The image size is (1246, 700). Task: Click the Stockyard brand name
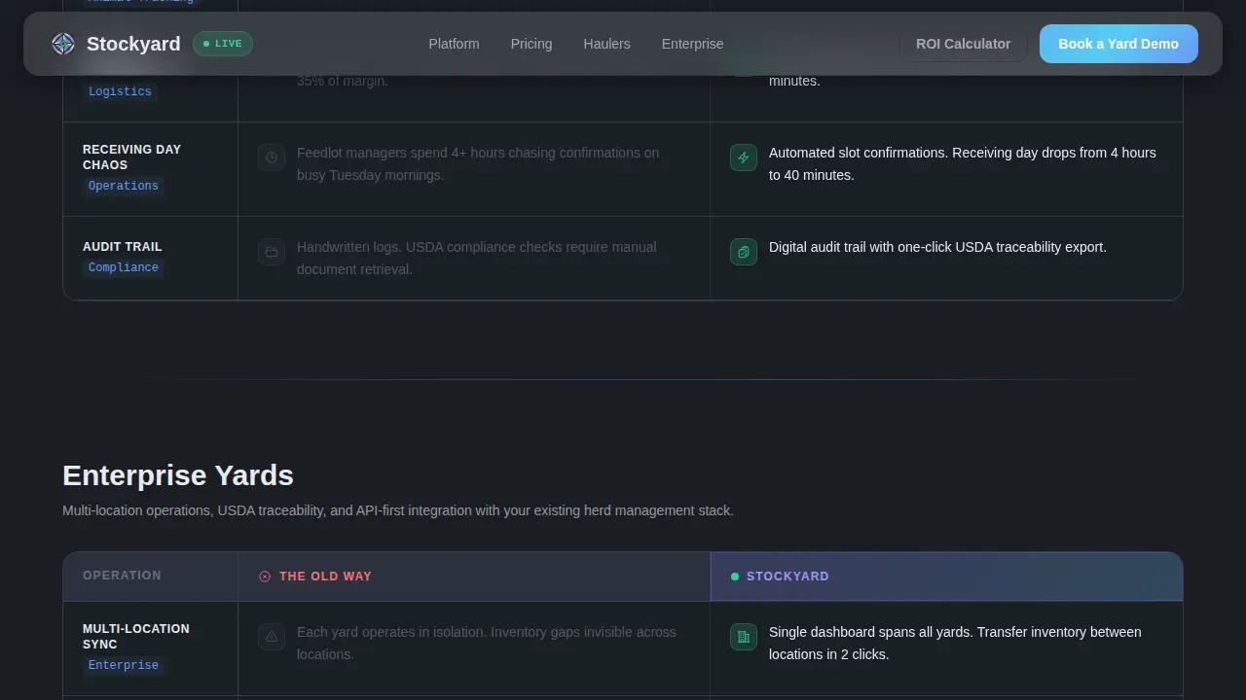pos(133,44)
